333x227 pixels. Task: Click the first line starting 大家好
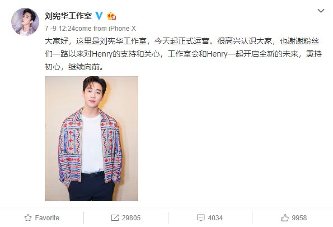(182, 41)
